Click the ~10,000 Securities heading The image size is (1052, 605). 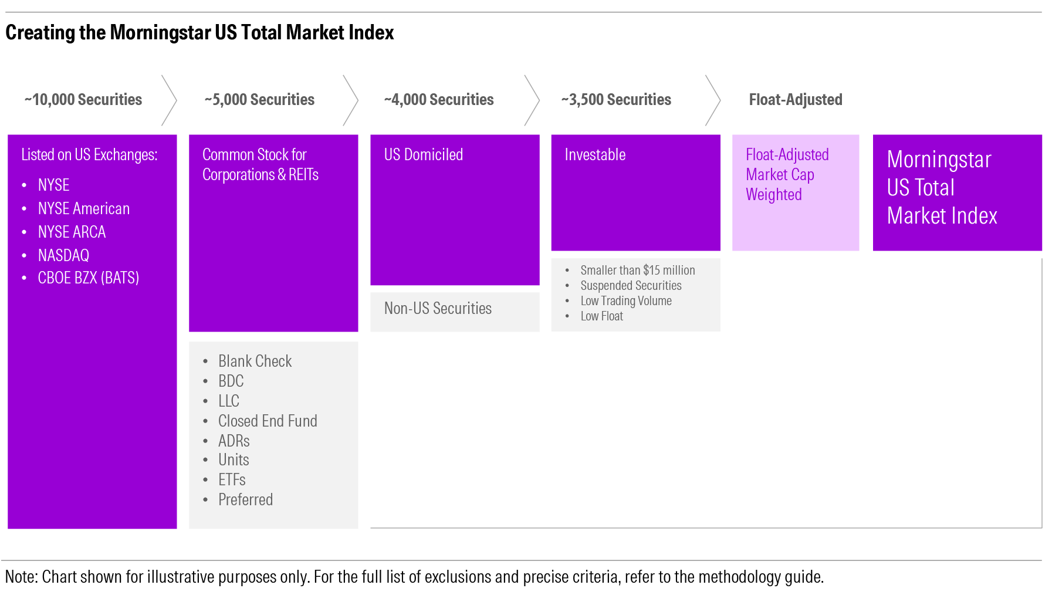click(x=83, y=100)
